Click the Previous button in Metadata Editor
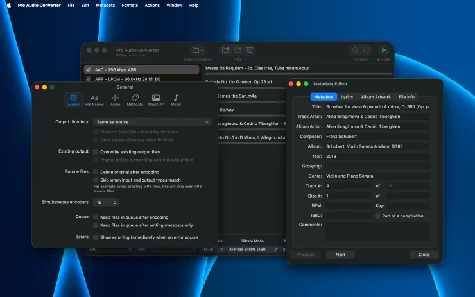The width and height of the screenshot is (475, 297). pos(306,255)
